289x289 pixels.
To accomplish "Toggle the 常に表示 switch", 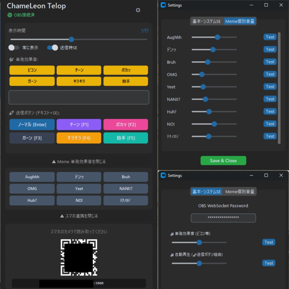I will (14, 47).
